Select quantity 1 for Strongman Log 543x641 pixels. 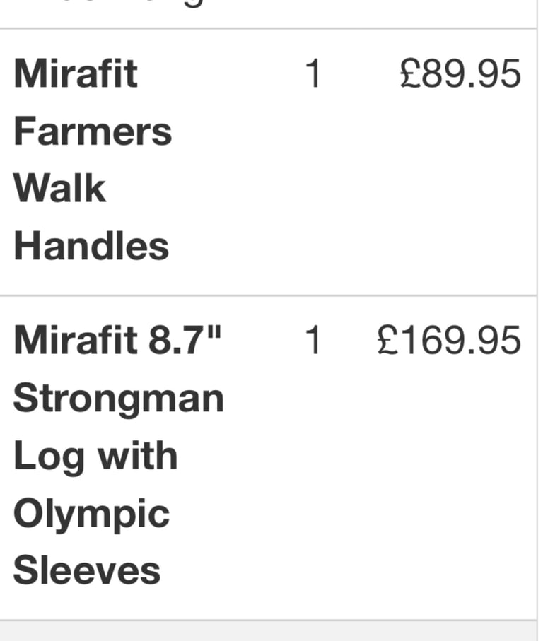point(313,340)
